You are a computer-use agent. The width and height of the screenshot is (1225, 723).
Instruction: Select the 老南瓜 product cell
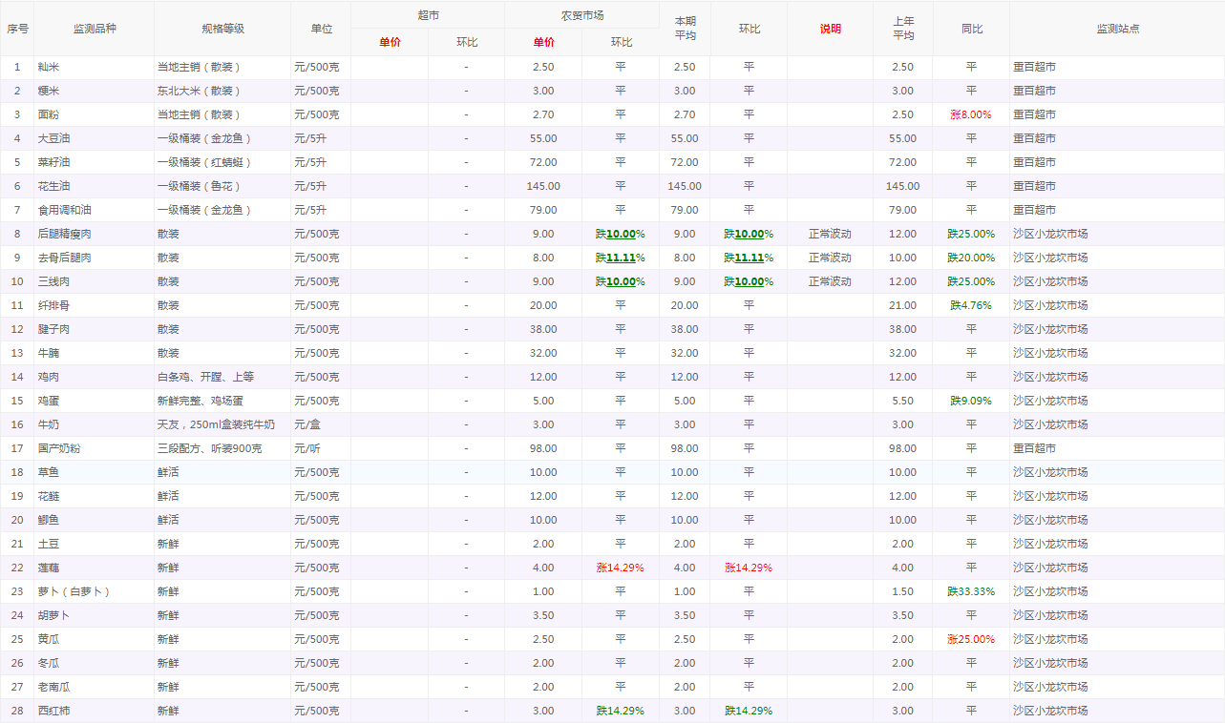(94, 687)
